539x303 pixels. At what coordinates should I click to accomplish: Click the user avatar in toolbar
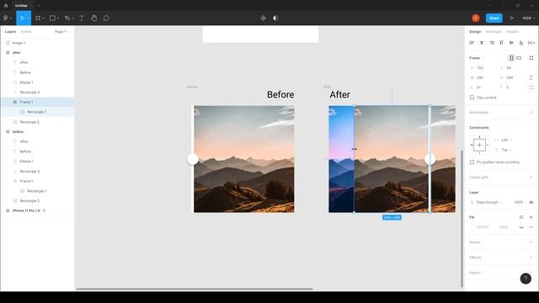click(475, 19)
